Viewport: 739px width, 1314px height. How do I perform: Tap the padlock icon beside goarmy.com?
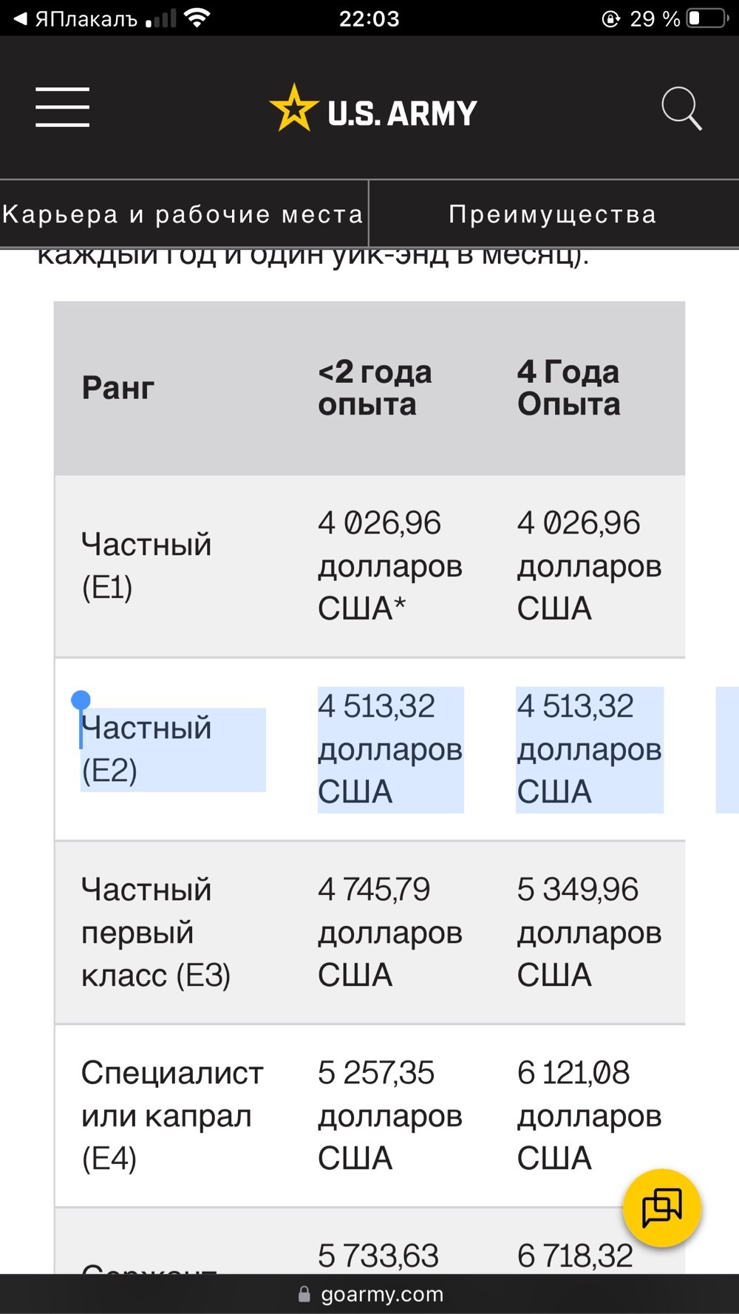pyautogui.click(x=304, y=1294)
